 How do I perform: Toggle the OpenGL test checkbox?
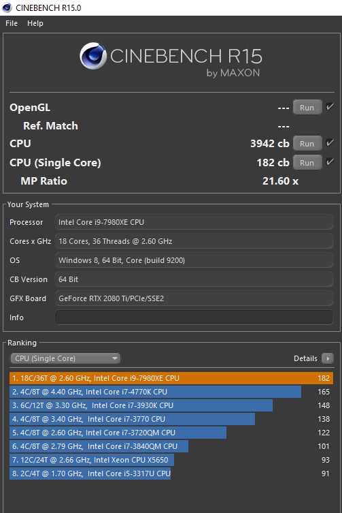click(x=330, y=107)
